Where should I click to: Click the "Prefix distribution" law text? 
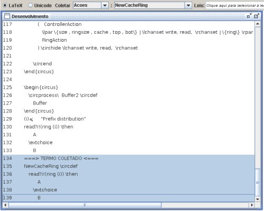pos(63,119)
